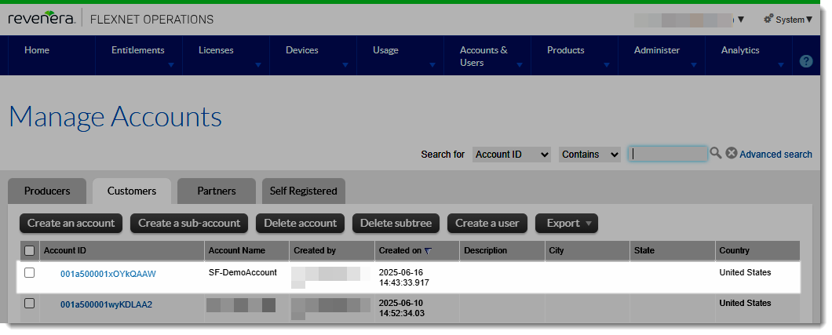Open account 001a500001xOYkQAAW

pos(108,274)
